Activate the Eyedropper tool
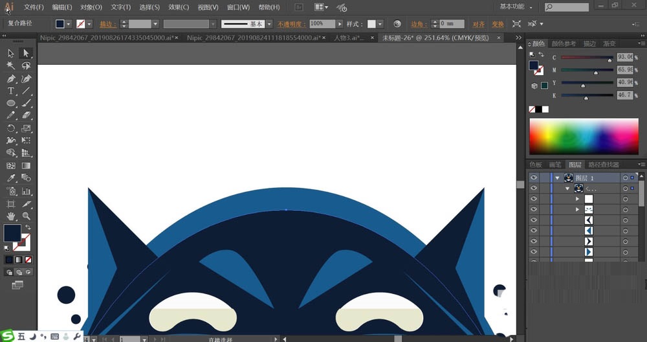The height and width of the screenshot is (342, 647). coord(11,177)
